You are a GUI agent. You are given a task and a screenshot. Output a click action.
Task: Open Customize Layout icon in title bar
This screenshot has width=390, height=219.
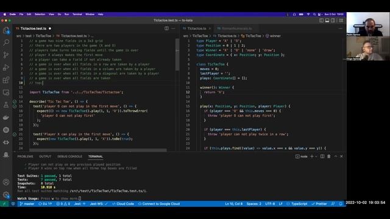341,20
